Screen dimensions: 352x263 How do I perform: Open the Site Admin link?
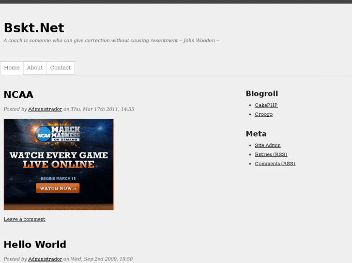[x=268, y=145]
